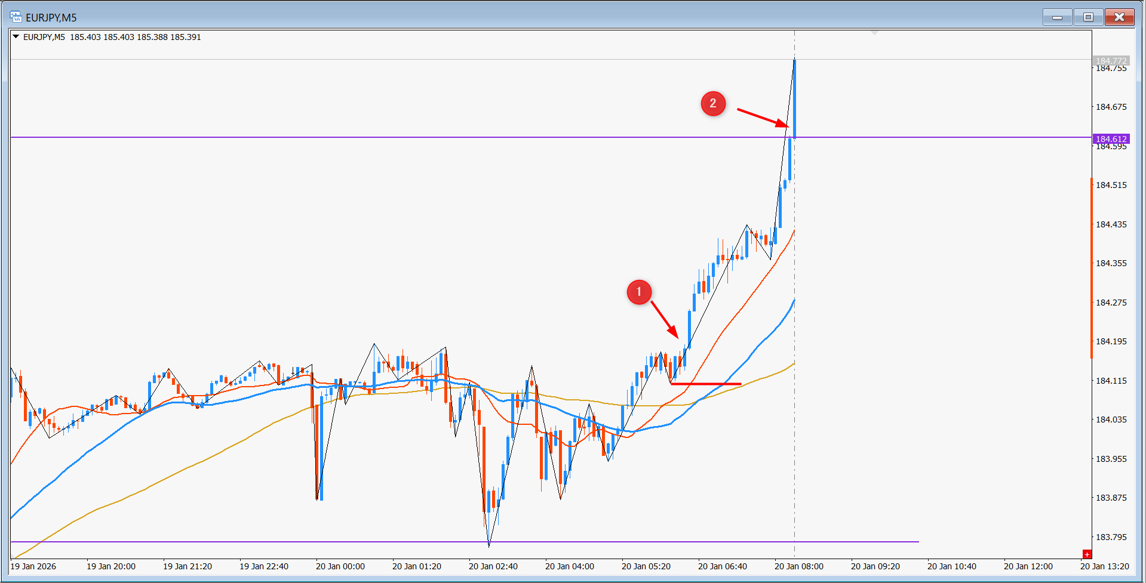This screenshot has width=1146, height=583.
Task: Click the 184.675 price axis label
Action: [x=1111, y=107]
